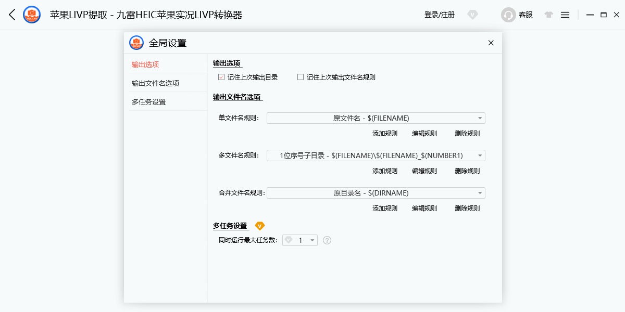Screen dimensions: 625x312
Task: Click the orange VIP badge beside 多任务设置
Action: click(260, 226)
